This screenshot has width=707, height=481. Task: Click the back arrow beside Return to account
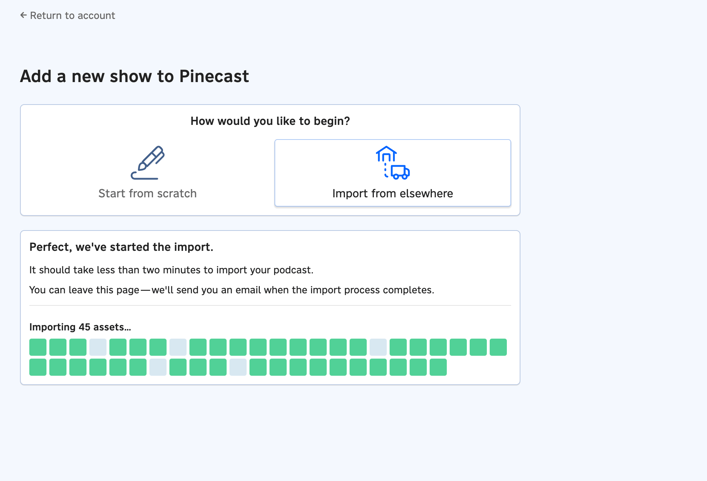23,15
